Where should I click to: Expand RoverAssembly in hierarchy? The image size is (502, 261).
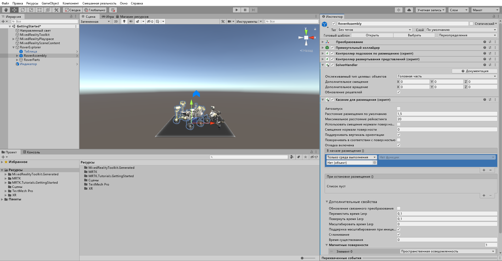click(x=17, y=56)
